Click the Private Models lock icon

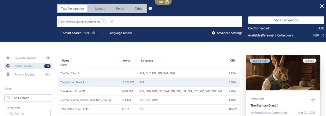pyautogui.click(x=8, y=74)
